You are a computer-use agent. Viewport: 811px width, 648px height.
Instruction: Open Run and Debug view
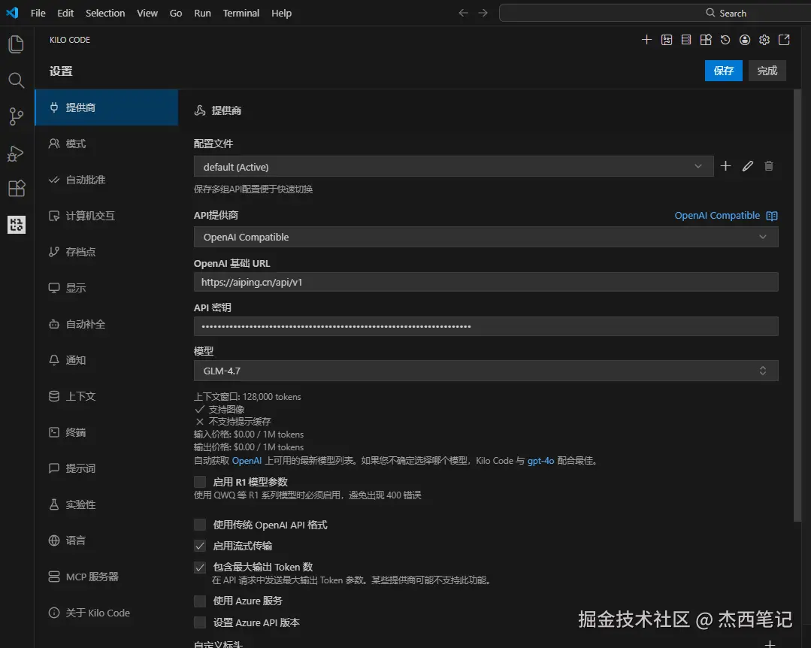point(16,153)
